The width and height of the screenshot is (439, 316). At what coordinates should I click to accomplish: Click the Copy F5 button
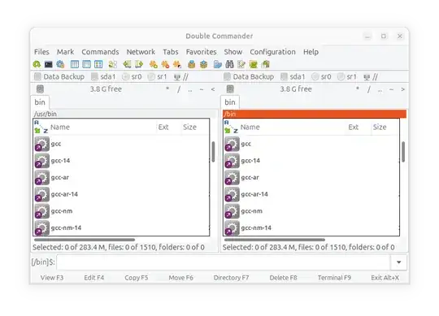[137, 278]
